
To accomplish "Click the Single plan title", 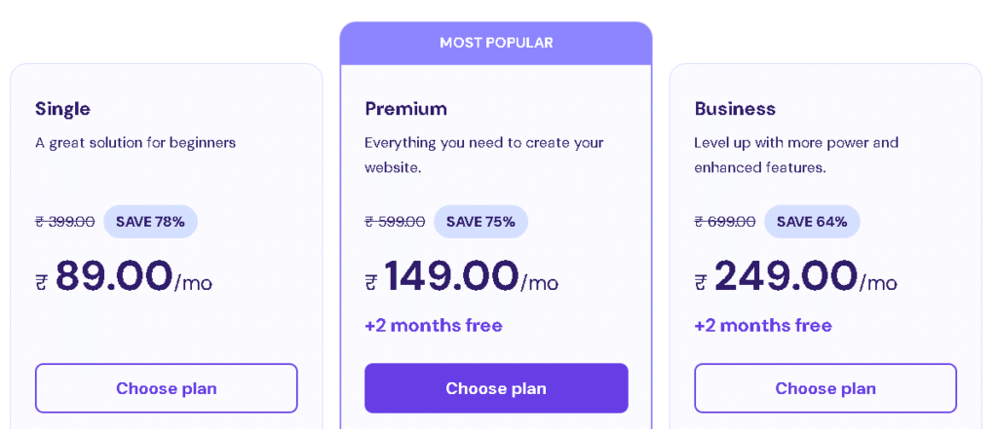I will coord(62,109).
